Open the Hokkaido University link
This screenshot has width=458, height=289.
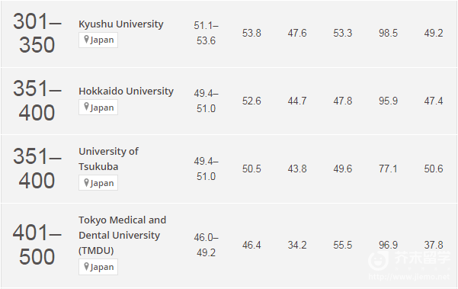coord(127,92)
